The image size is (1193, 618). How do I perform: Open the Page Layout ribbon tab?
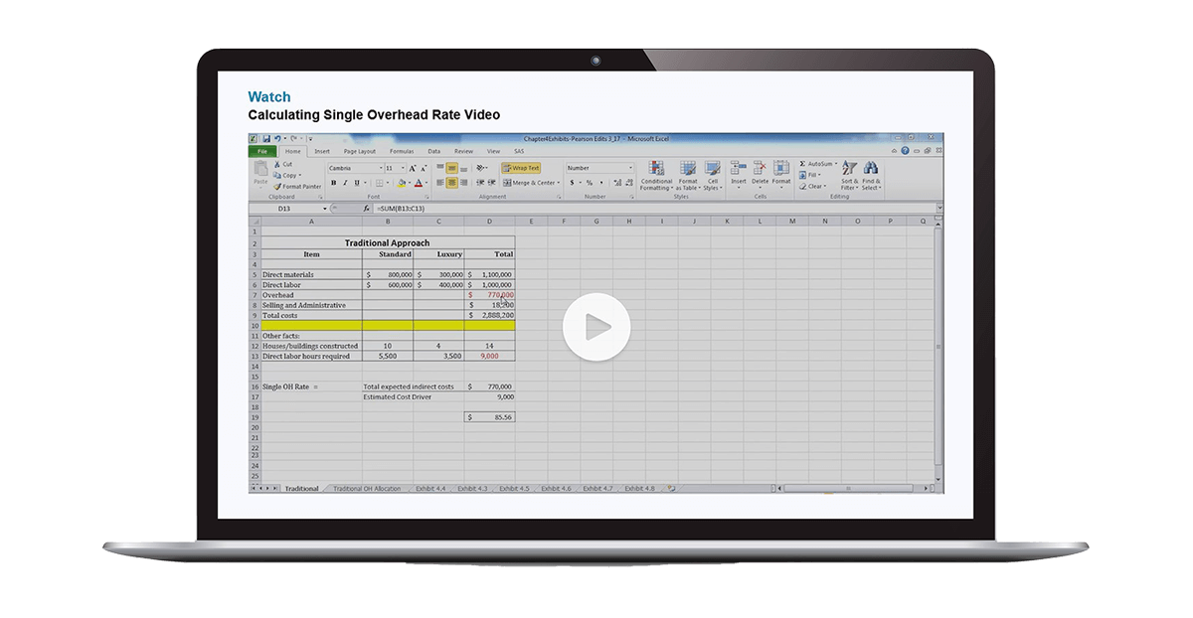click(x=360, y=151)
